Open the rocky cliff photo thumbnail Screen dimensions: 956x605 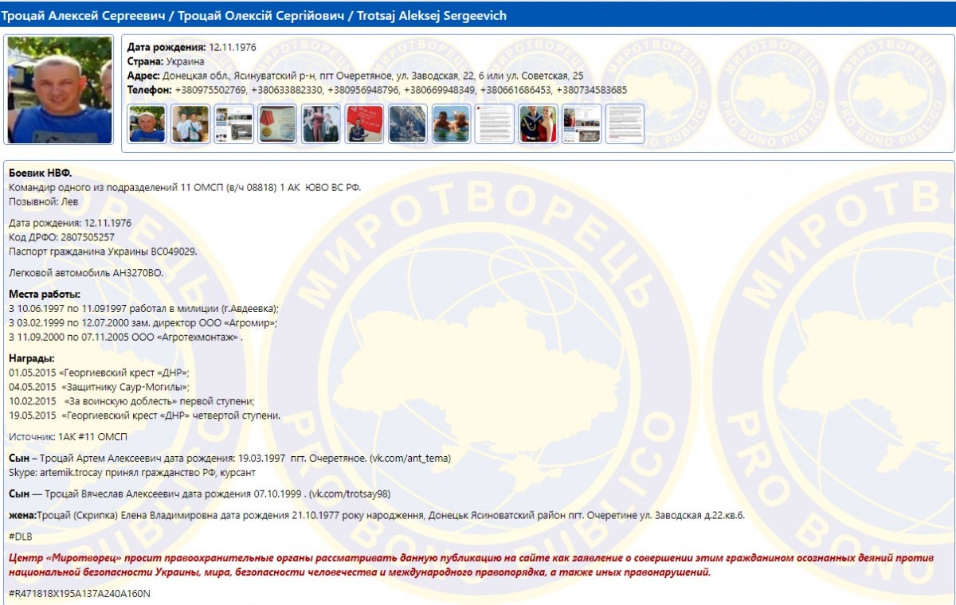coord(408,124)
